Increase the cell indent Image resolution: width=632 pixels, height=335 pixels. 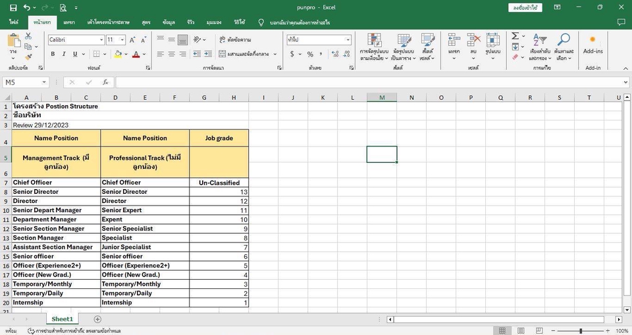208,54
